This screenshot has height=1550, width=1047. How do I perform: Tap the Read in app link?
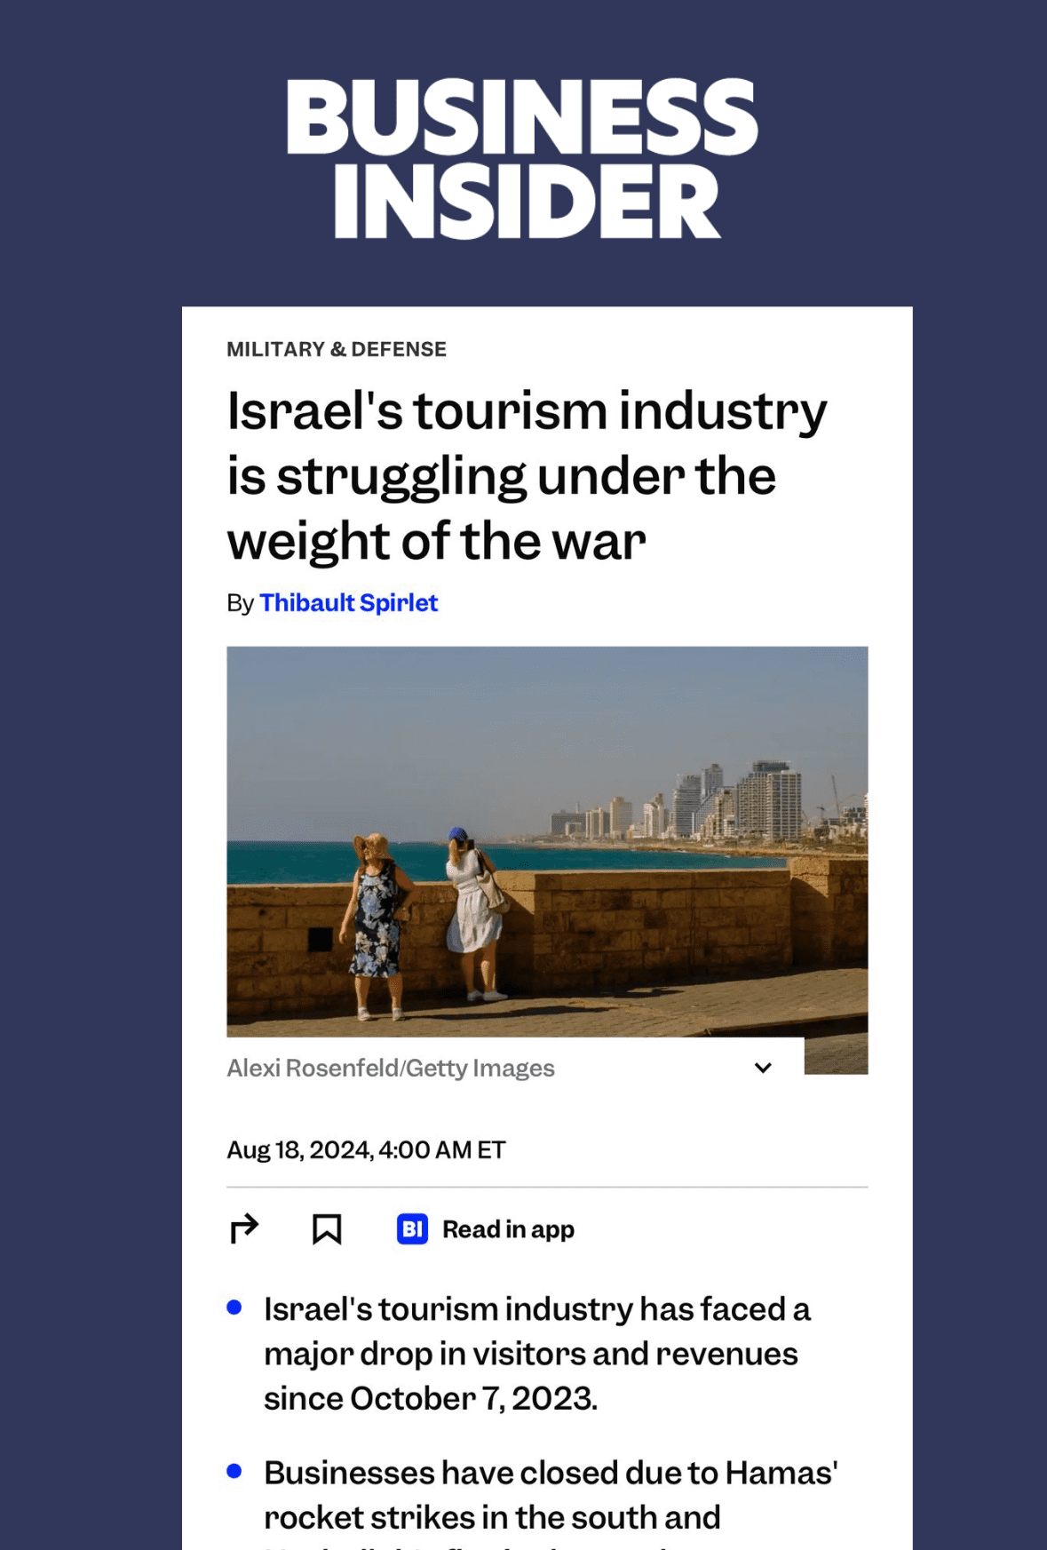point(508,1229)
